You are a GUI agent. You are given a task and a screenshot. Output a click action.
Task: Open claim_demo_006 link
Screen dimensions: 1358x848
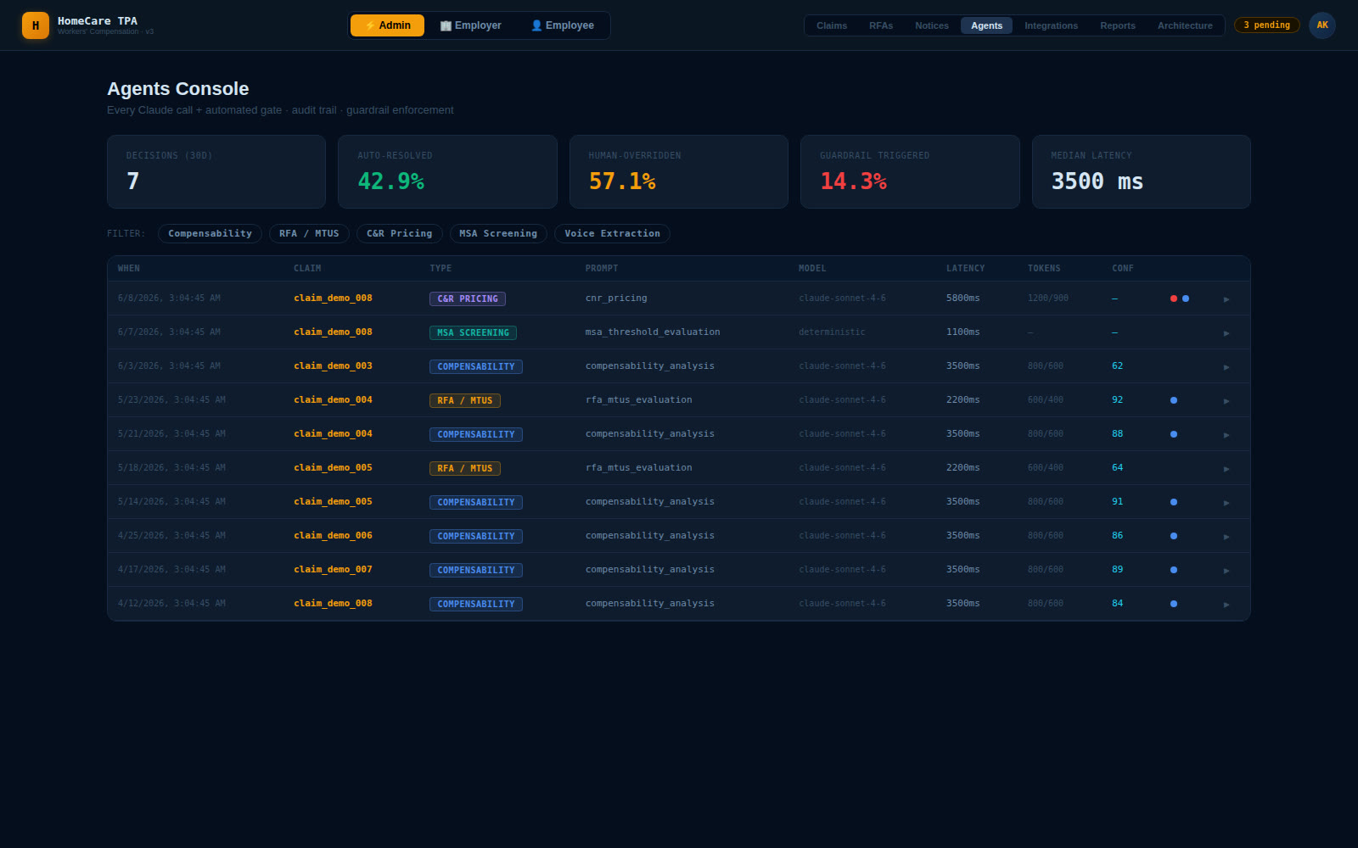[333, 536]
